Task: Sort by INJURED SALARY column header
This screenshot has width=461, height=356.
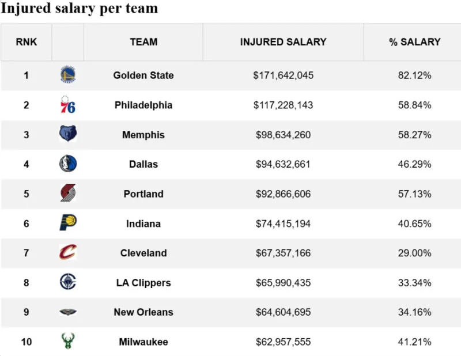Action: pyautogui.click(x=283, y=42)
